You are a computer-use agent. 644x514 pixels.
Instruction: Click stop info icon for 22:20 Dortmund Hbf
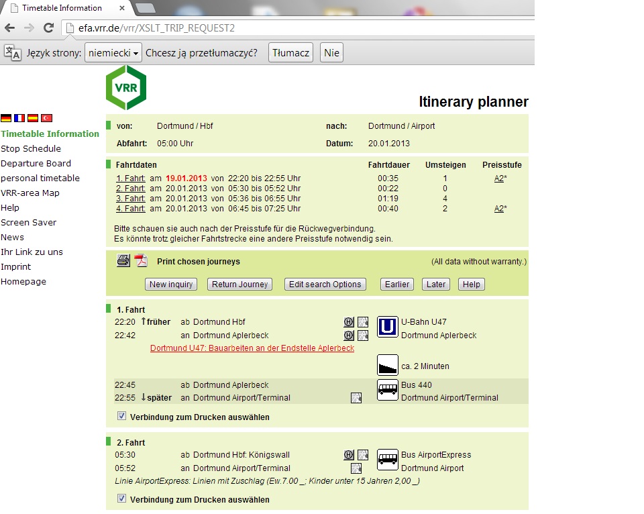point(349,322)
